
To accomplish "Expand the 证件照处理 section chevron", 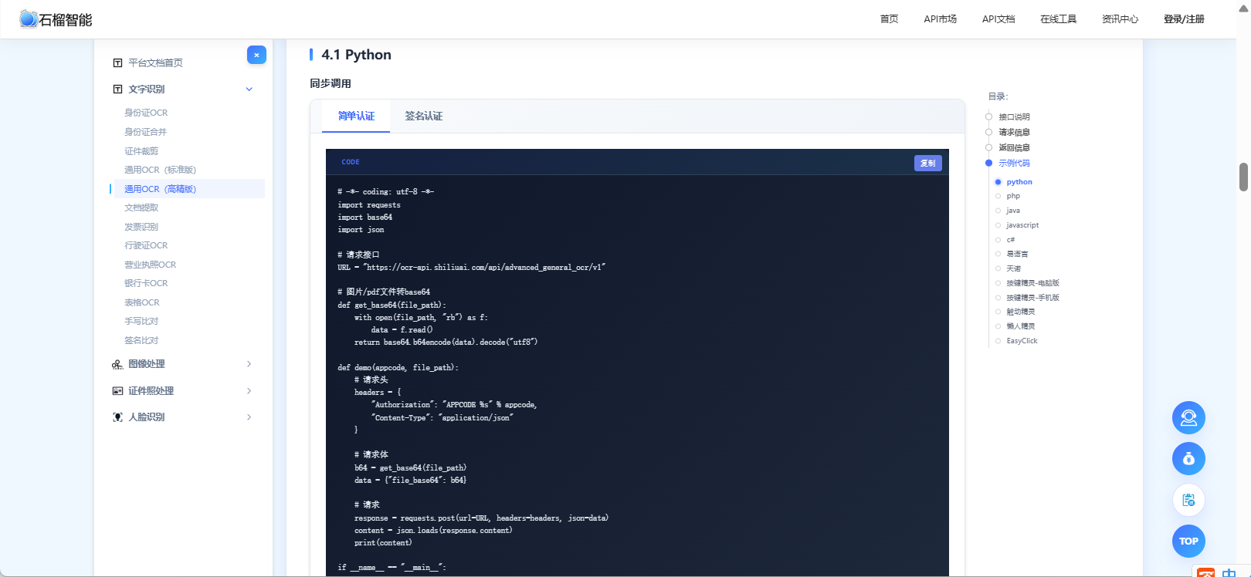I will (249, 391).
